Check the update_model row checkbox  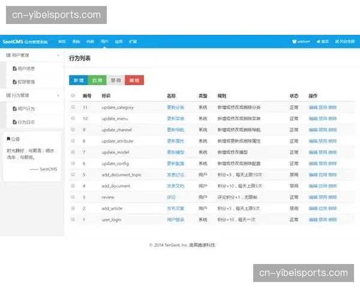[73, 152]
